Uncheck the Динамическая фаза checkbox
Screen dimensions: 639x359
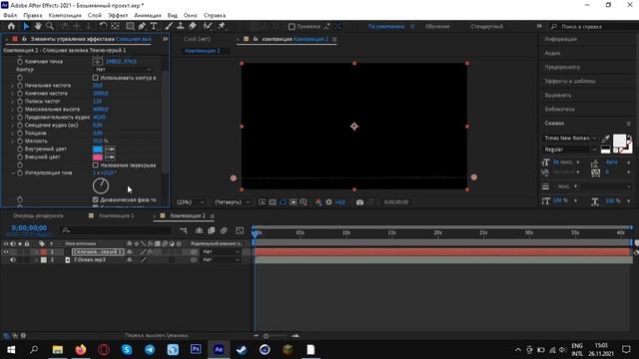click(96, 199)
